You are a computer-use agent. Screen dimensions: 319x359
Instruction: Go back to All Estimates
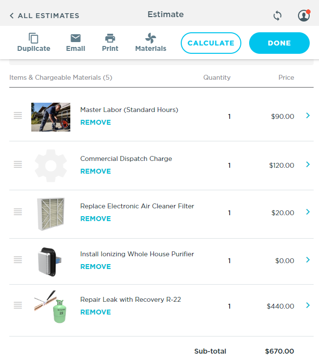[x=44, y=16]
